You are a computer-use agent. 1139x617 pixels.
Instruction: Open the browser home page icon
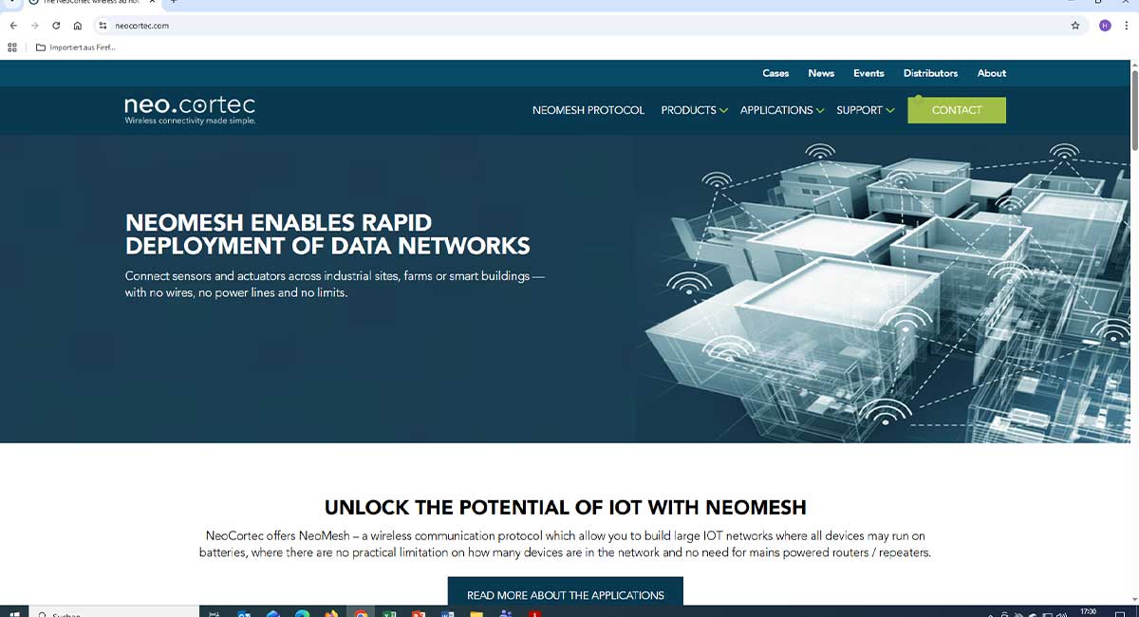(x=78, y=26)
